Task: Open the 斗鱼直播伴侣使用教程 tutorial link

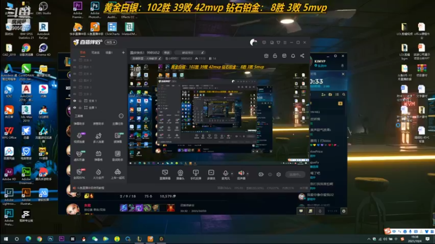Action: [x=90, y=188]
